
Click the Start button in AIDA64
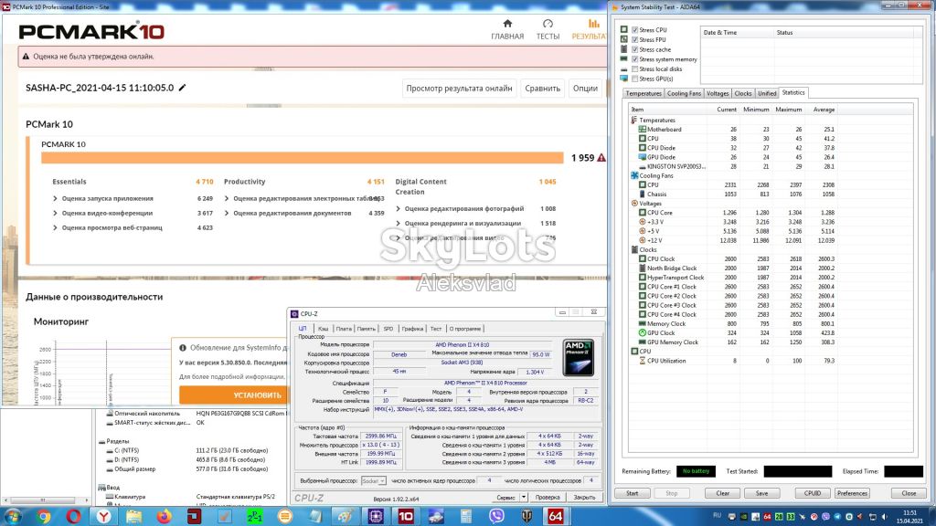(x=633, y=493)
